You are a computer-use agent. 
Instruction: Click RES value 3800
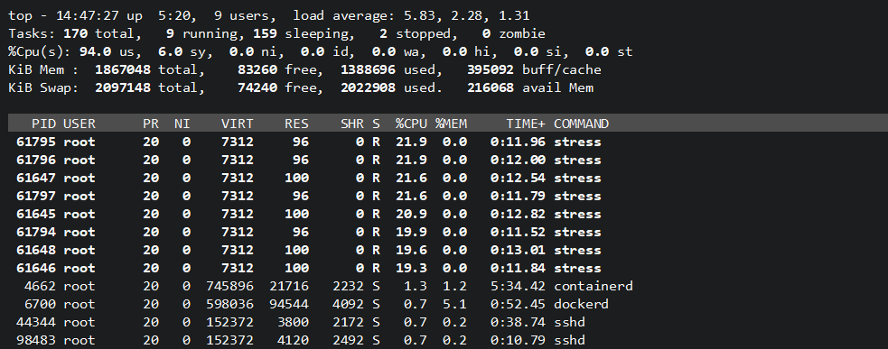tap(294, 323)
